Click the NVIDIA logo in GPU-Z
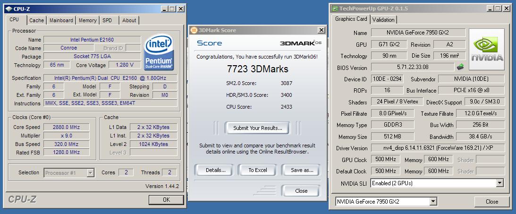Viewport: 516px width, 214px height. [x=487, y=49]
